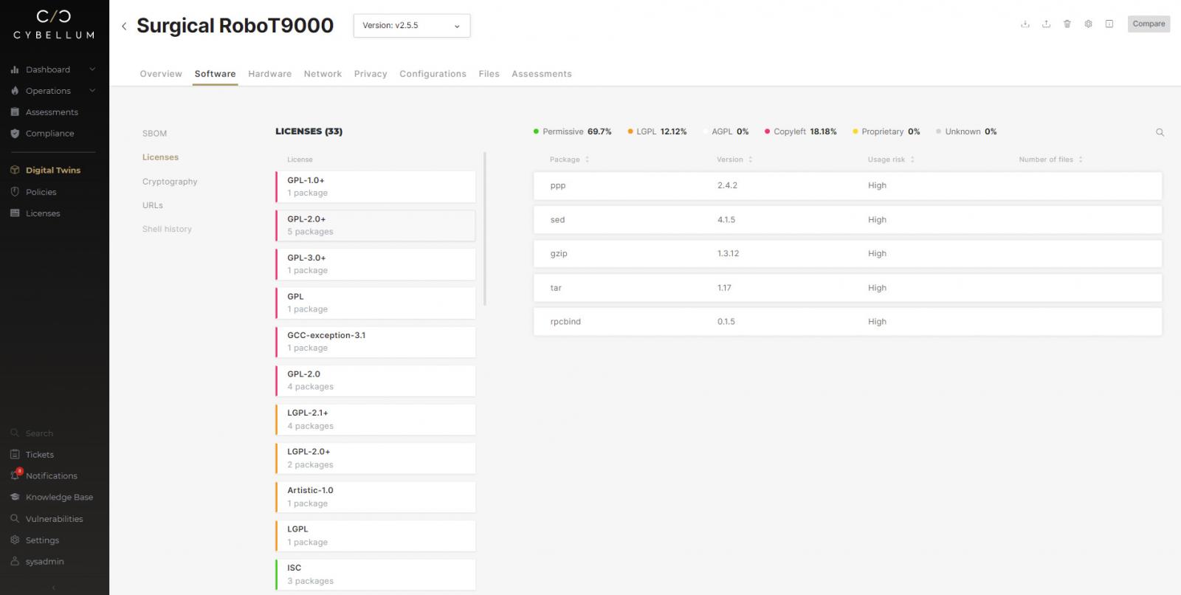Open the URLs section
The image size is (1181, 595).
pos(153,205)
